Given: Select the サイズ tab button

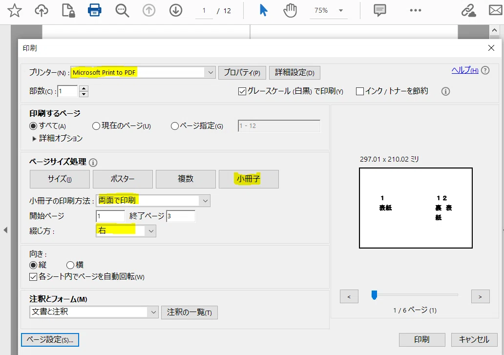Looking at the screenshot, I should coord(60,179).
